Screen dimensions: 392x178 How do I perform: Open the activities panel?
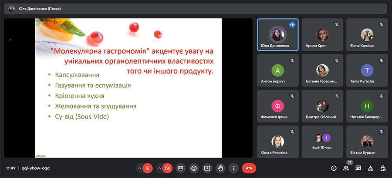pos(371,168)
